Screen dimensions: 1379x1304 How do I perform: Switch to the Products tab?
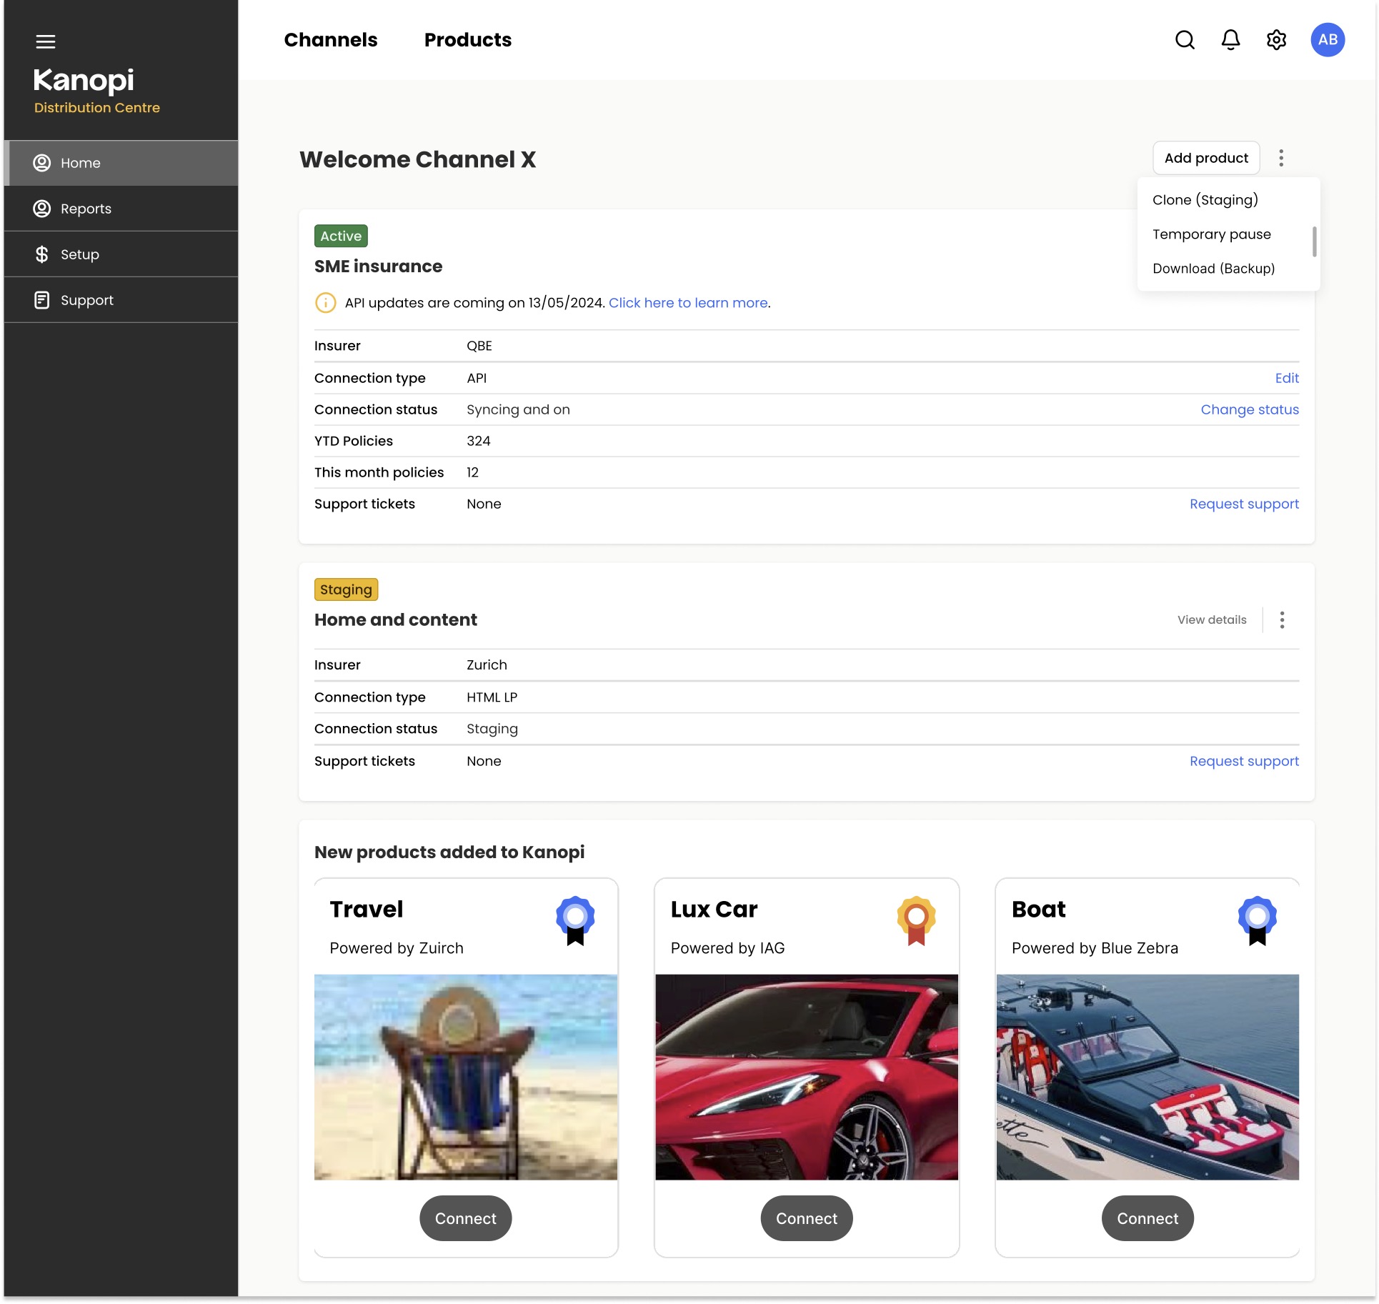(468, 40)
